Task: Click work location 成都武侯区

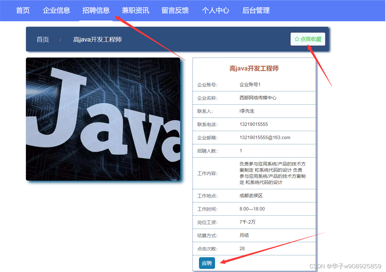Action: 251,196
